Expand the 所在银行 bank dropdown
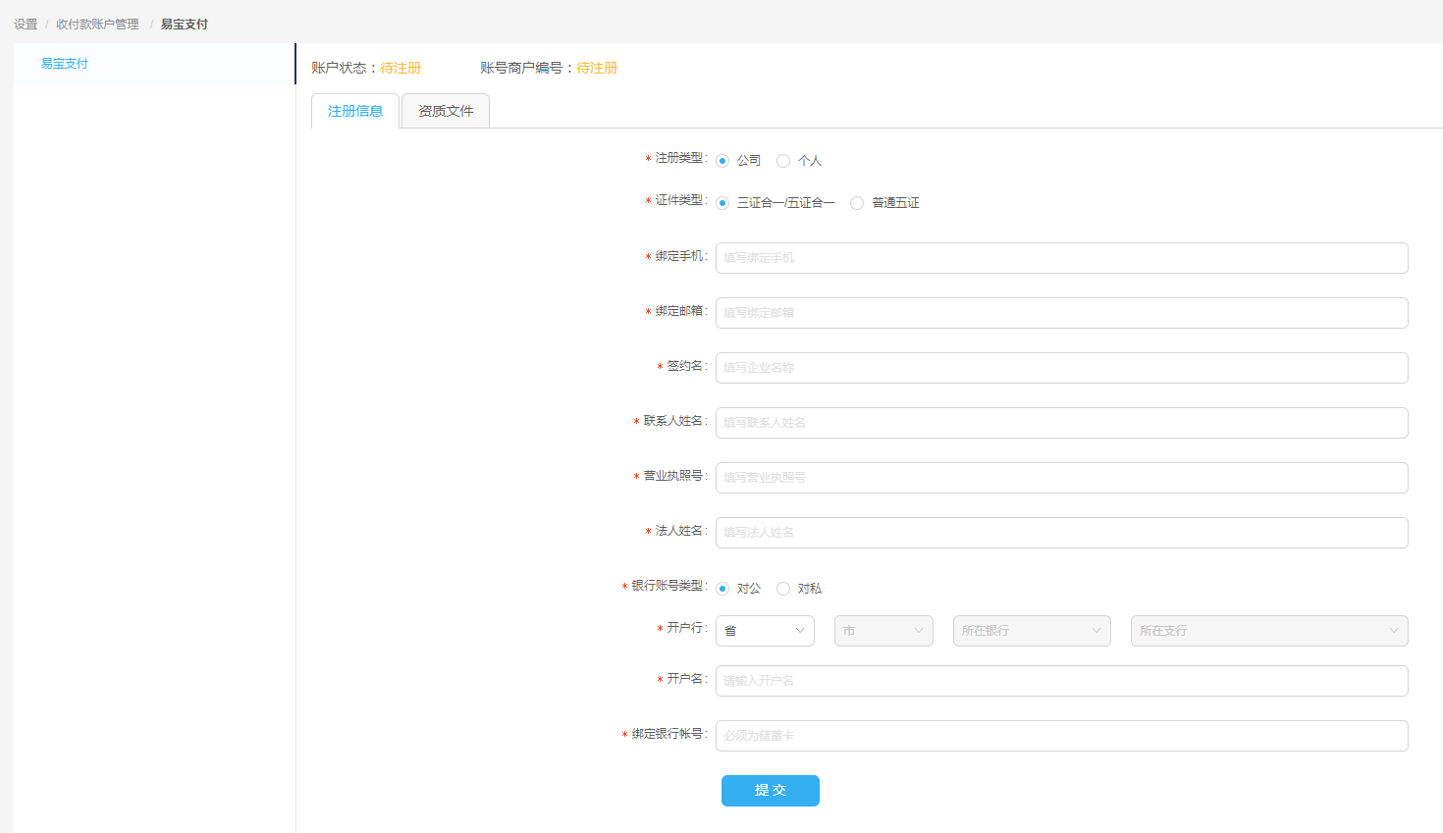The height and width of the screenshot is (833, 1443). click(1031, 631)
